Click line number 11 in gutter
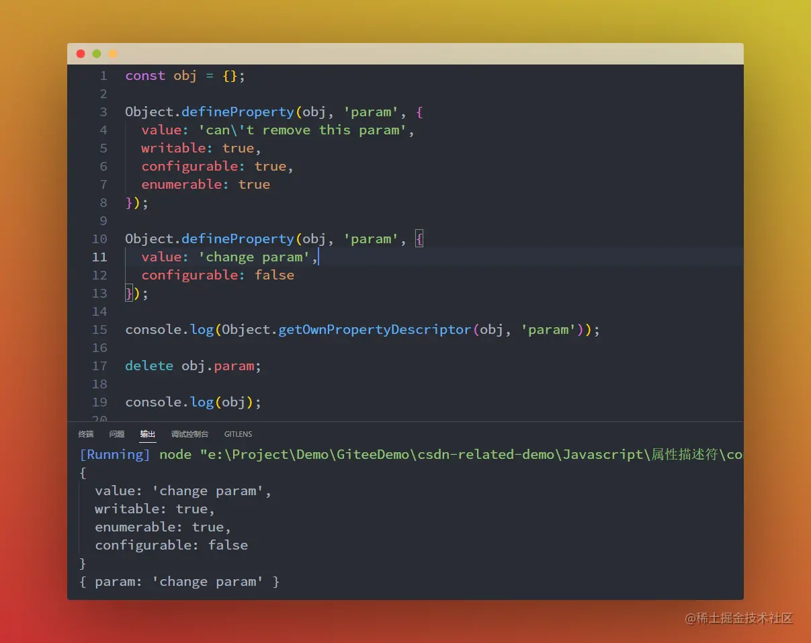The width and height of the screenshot is (811, 643). pos(99,257)
